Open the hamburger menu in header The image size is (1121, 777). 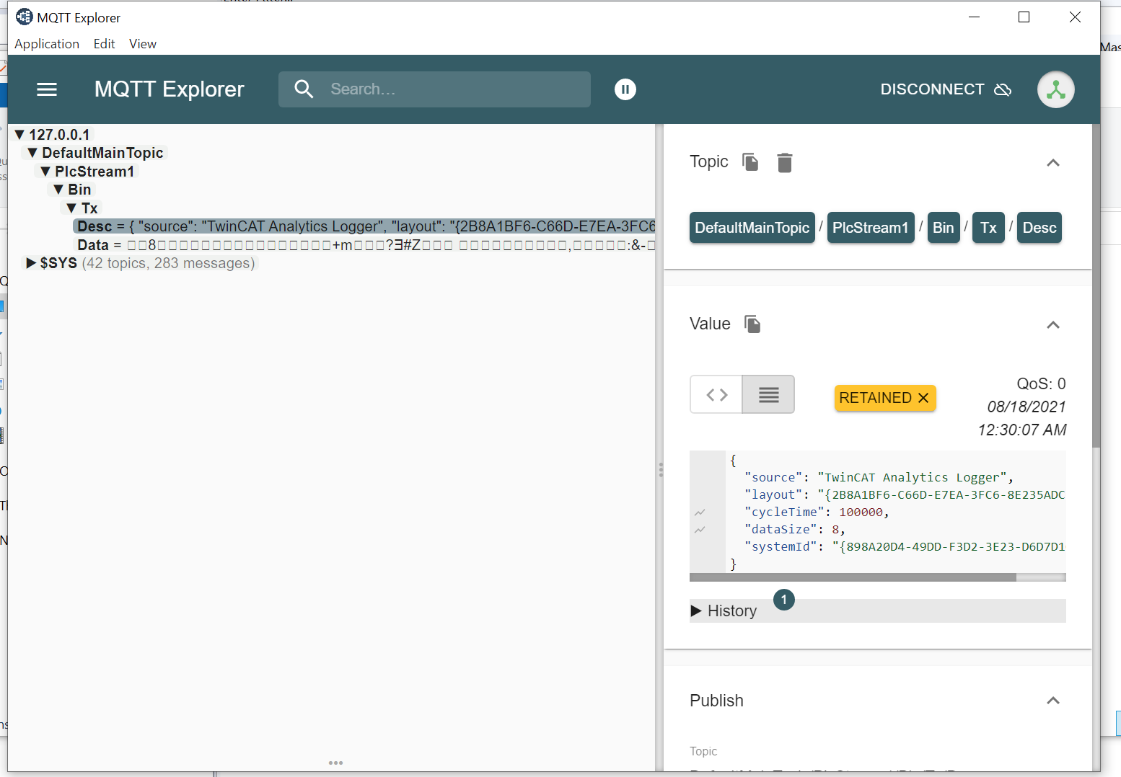[x=47, y=89]
